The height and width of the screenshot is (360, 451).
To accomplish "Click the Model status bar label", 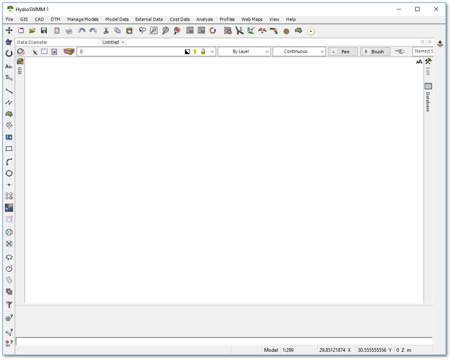I will click(271, 350).
